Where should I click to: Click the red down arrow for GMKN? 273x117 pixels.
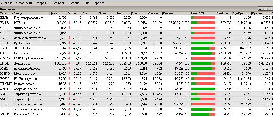pos(69,58)
